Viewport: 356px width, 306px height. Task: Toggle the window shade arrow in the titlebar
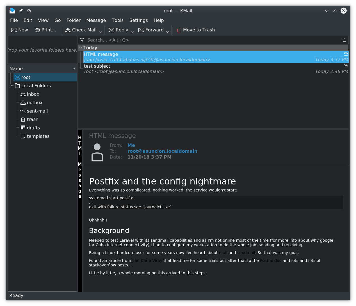point(29,11)
